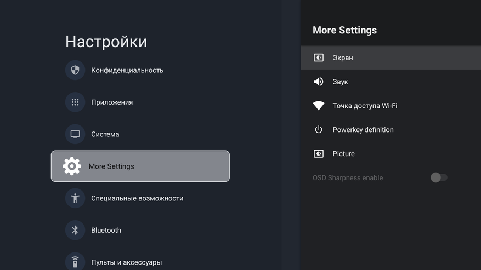481x270 pixels.
Task: Click the accessibility figure icon
Action: pyautogui.click(x=75, y=198)
